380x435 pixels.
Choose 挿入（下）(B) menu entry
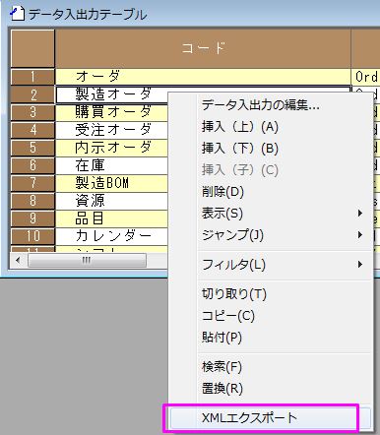[x=270, y=149]
